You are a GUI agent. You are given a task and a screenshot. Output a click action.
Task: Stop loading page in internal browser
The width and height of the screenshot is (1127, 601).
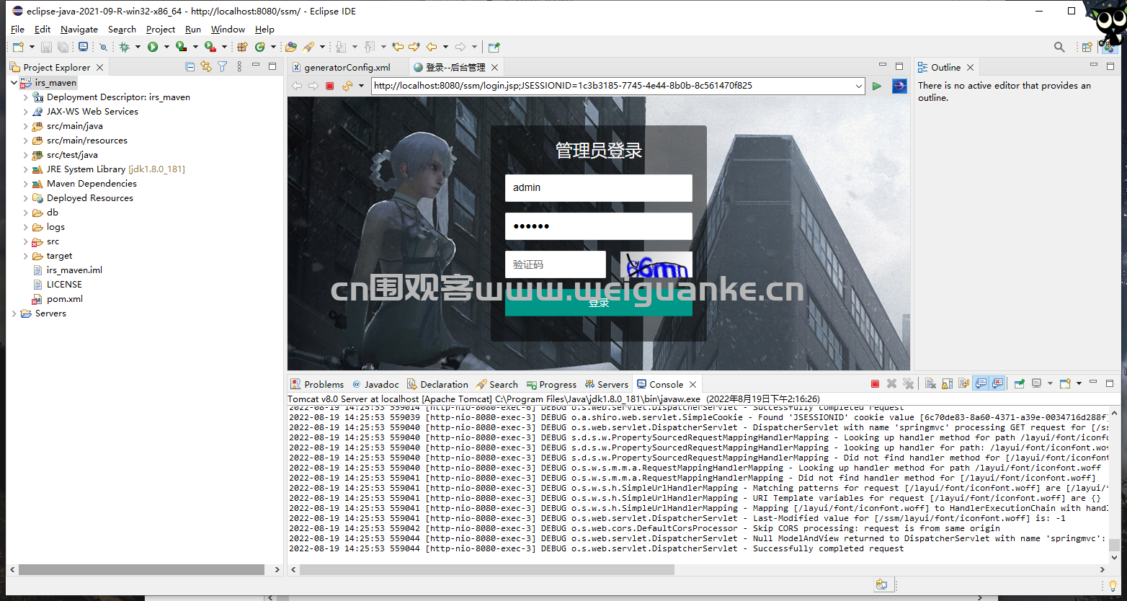(330, 86)
